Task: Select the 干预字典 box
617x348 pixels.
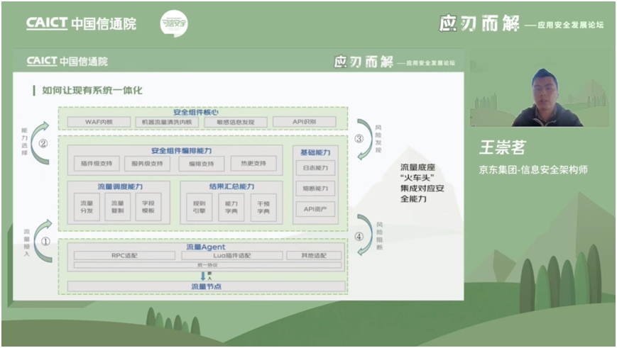Action: tap(263, 208)
